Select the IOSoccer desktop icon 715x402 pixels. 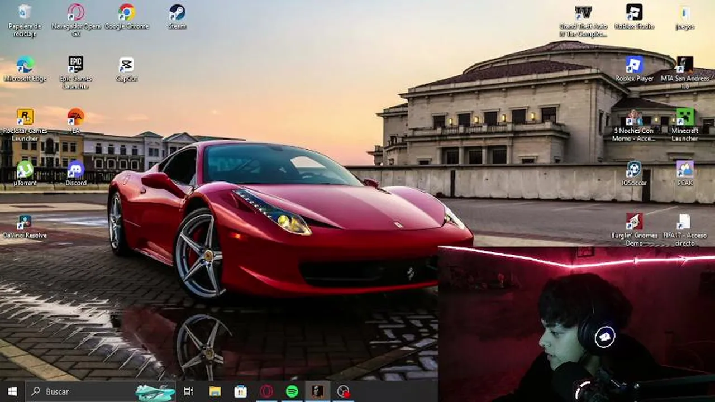[x=634, y=173]
